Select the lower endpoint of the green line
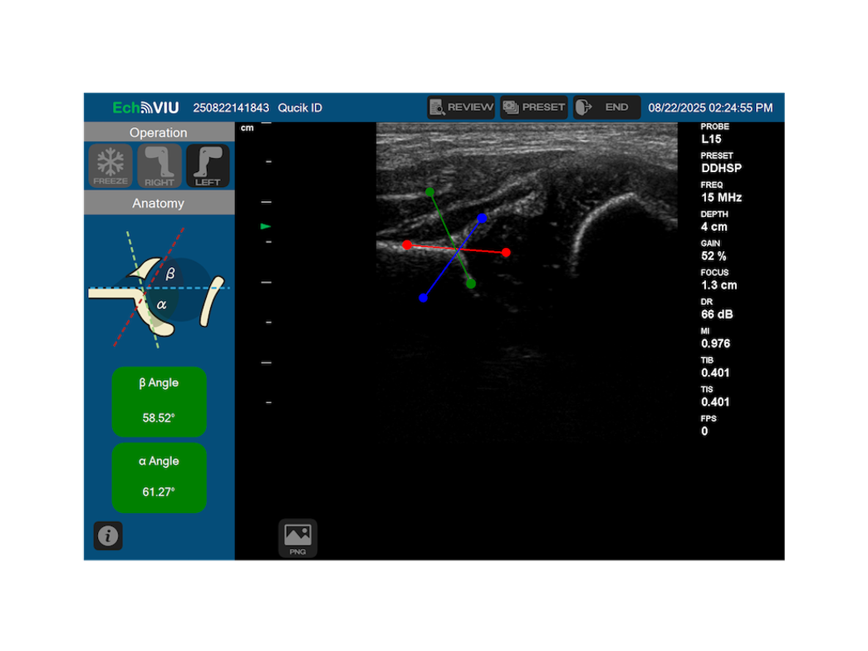This screenshot has height=651, width=868. [x=471, y=284]
